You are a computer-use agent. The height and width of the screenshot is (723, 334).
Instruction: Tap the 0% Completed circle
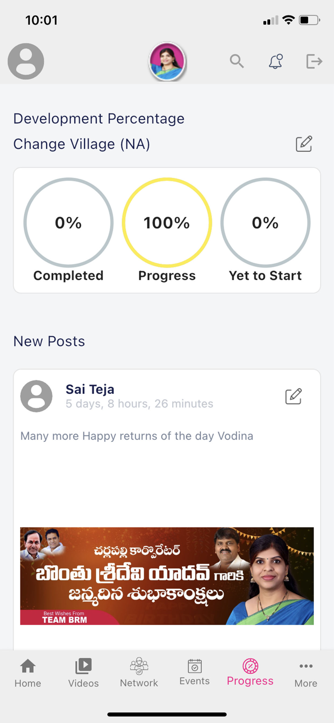coord(68,223)
